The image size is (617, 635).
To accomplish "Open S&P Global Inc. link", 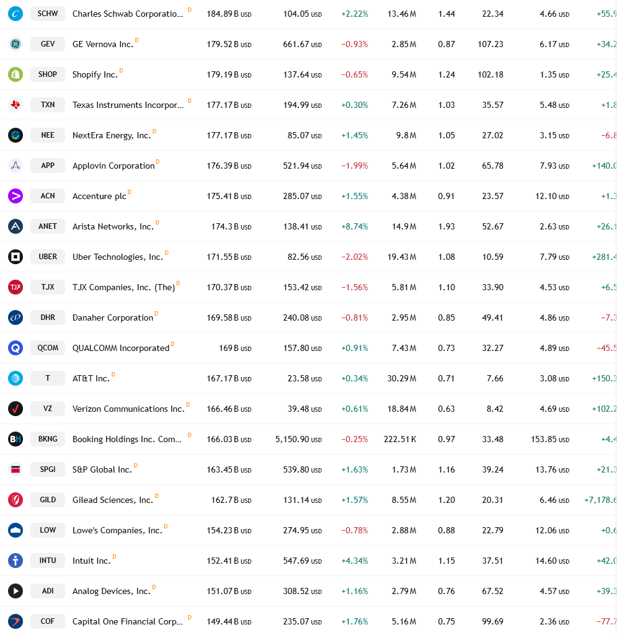I will (x=102, y=469).
